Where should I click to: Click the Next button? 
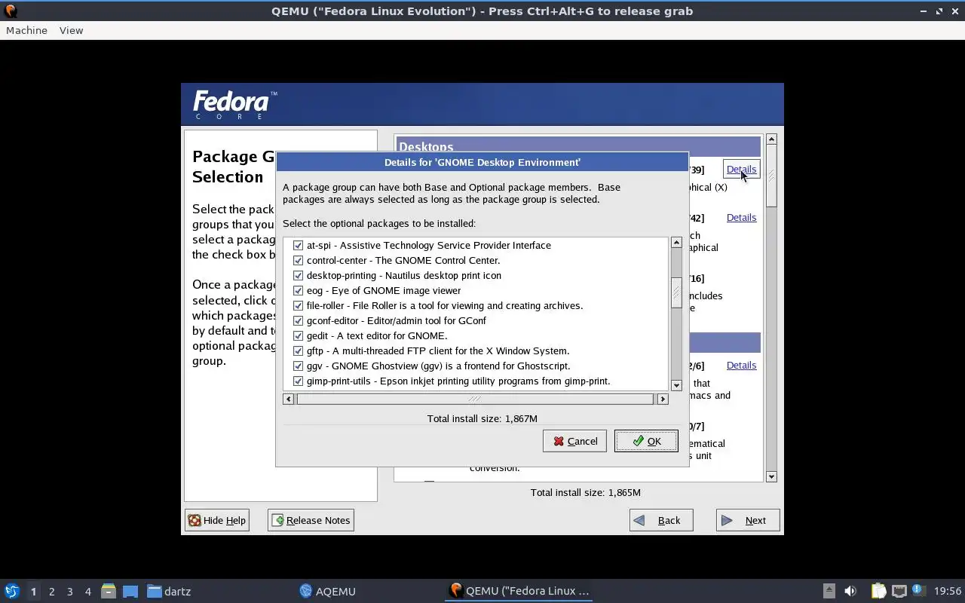pos(748,520)
